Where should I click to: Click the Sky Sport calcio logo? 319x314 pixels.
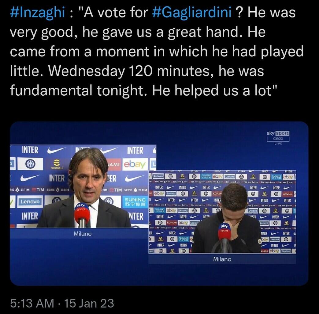point(277,136)
